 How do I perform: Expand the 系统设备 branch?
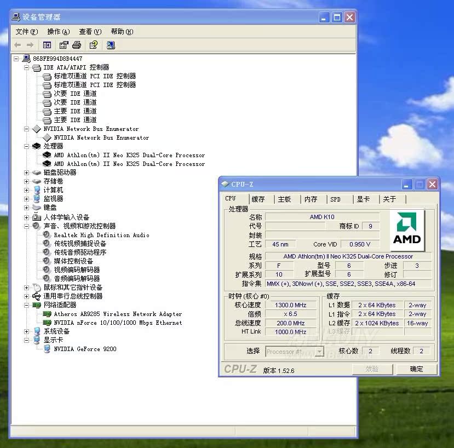[27, 331]
